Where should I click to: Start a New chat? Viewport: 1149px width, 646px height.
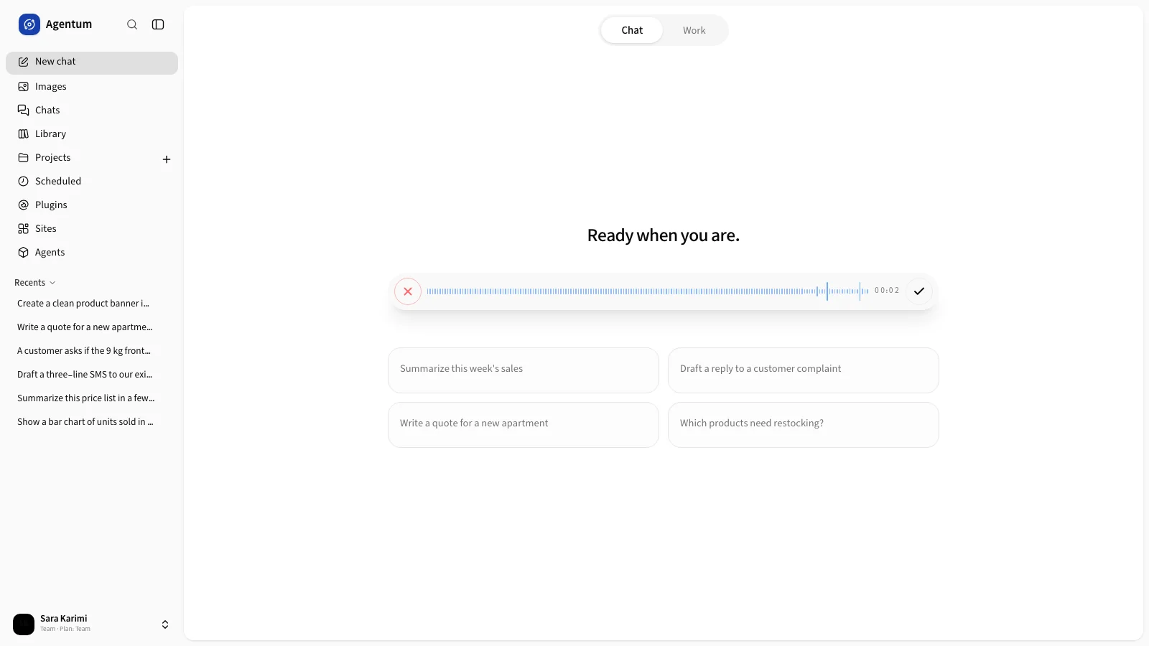[92, 62]
